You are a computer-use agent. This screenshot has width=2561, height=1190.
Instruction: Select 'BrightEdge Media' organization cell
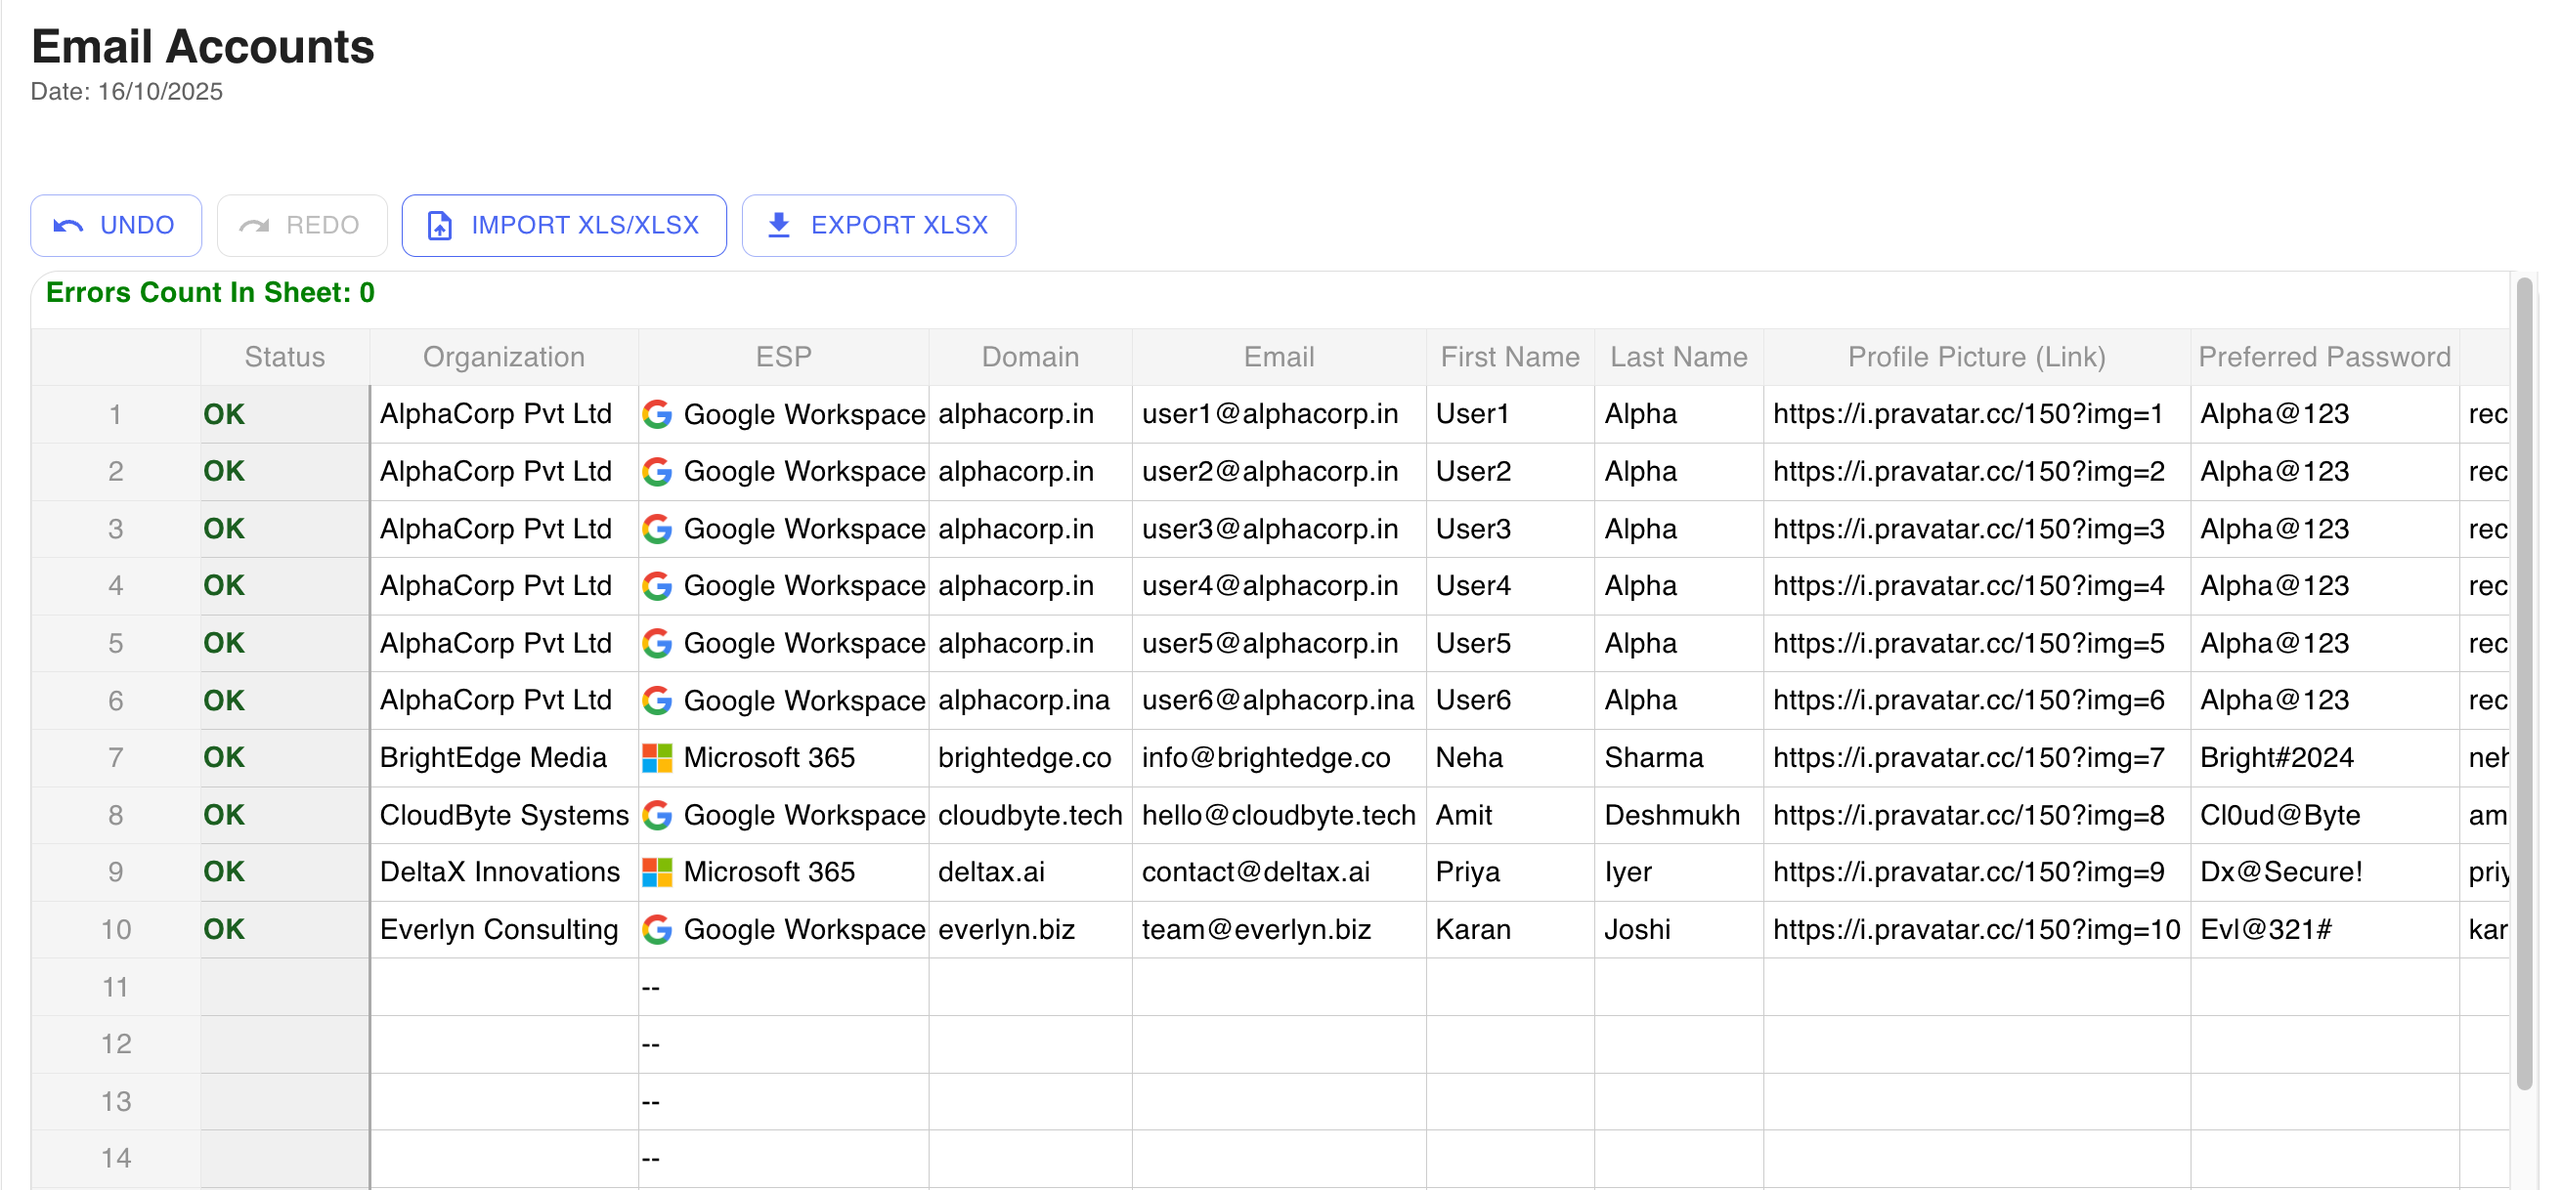pyautogui.click(x=504, y=758)
